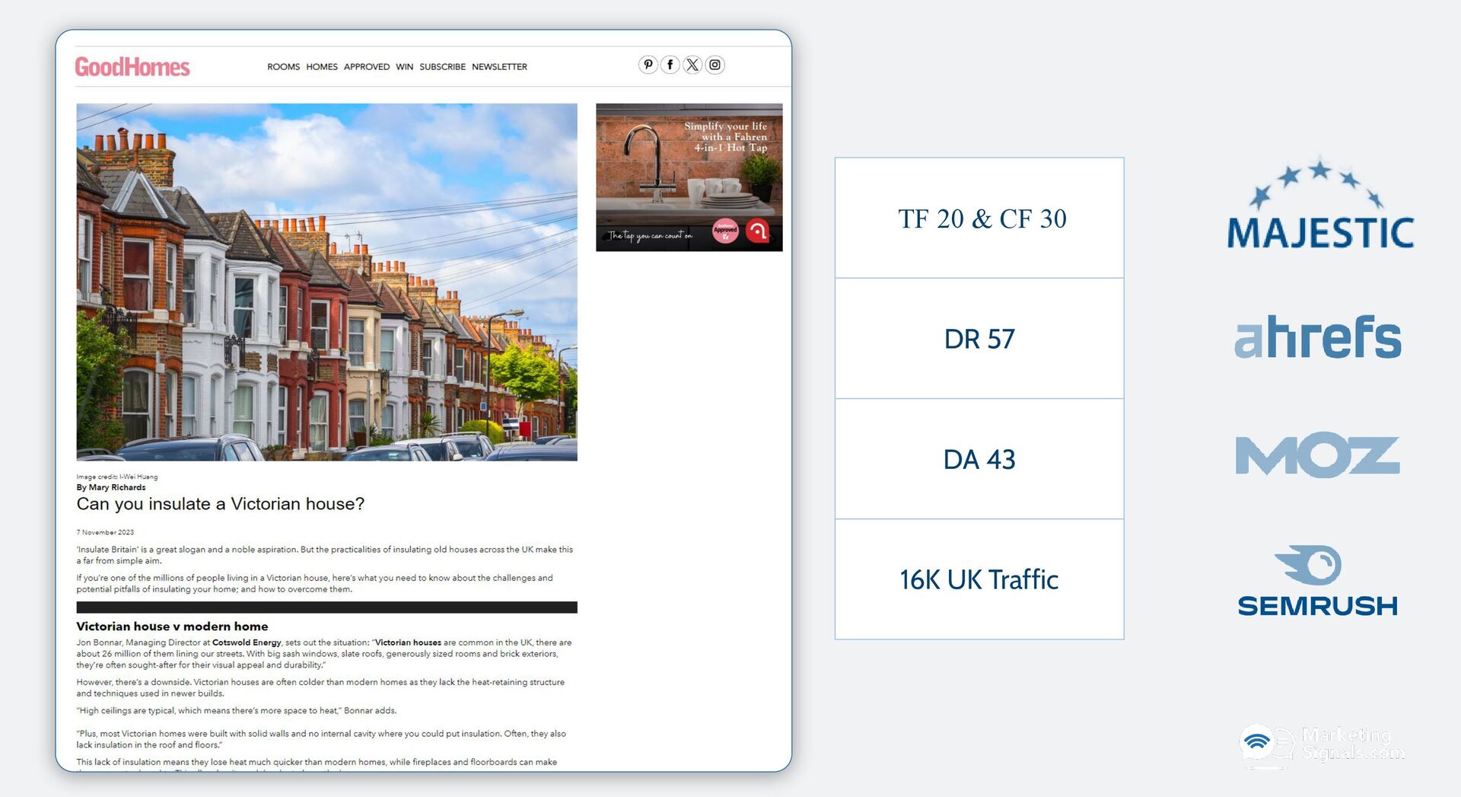Open the WIN menu item

[x=405, y=67]
